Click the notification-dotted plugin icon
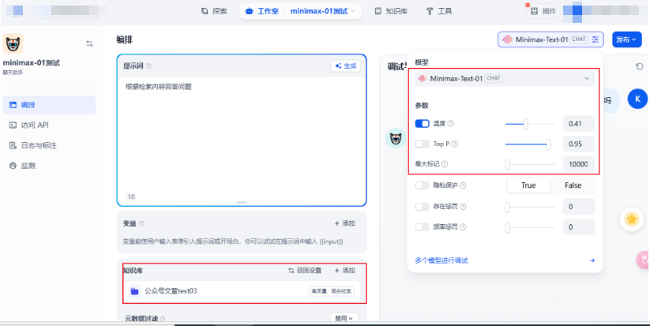The width and height of the screenshot is (650, 326). click(535, 11)
